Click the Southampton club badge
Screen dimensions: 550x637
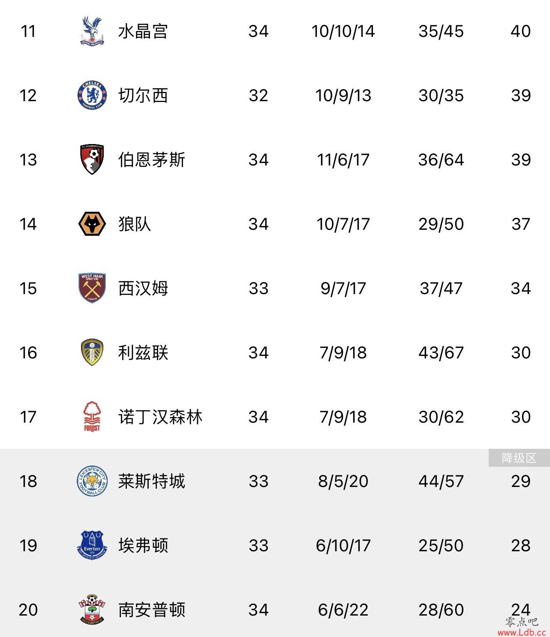click(92, 609)
